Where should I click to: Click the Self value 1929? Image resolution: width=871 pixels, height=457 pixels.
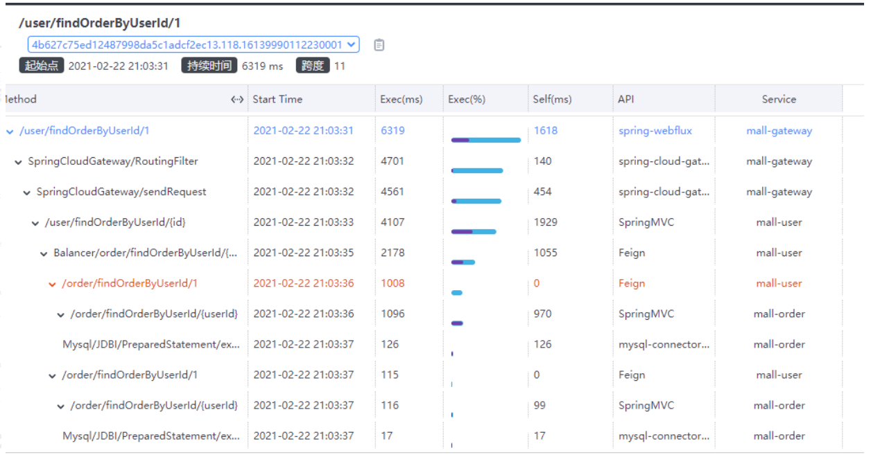[x=546, y=222]
